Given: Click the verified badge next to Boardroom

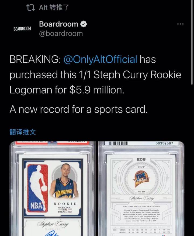Looking at the screenshot, I should point(84,24).
